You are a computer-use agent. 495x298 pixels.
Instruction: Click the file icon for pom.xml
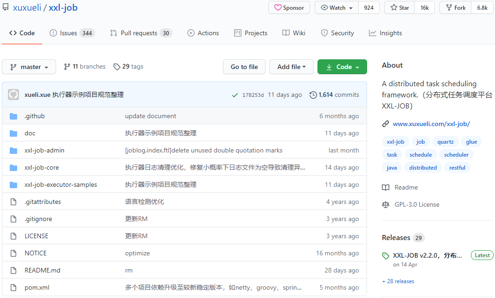tap(13, 288)
